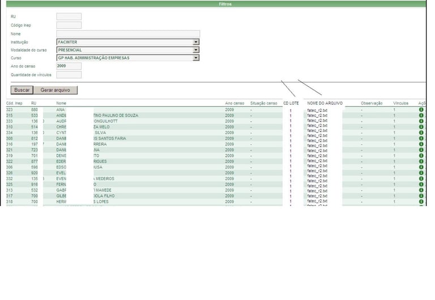Click the green action icon for Cód. Inep 317
435x300 pixels.
(421, 196)
